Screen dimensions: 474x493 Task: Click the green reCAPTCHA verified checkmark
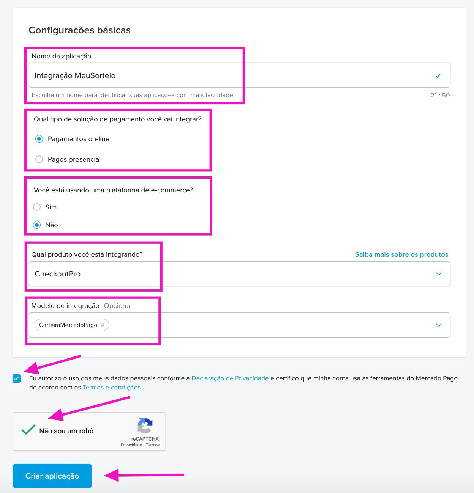pos(28,429)
